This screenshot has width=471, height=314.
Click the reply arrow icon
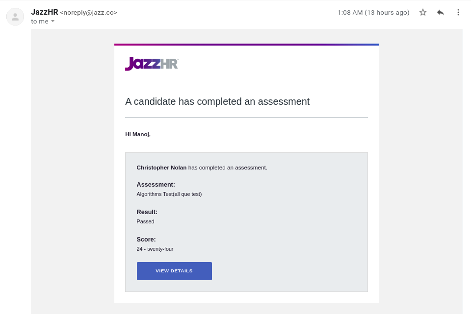point(441,12)
